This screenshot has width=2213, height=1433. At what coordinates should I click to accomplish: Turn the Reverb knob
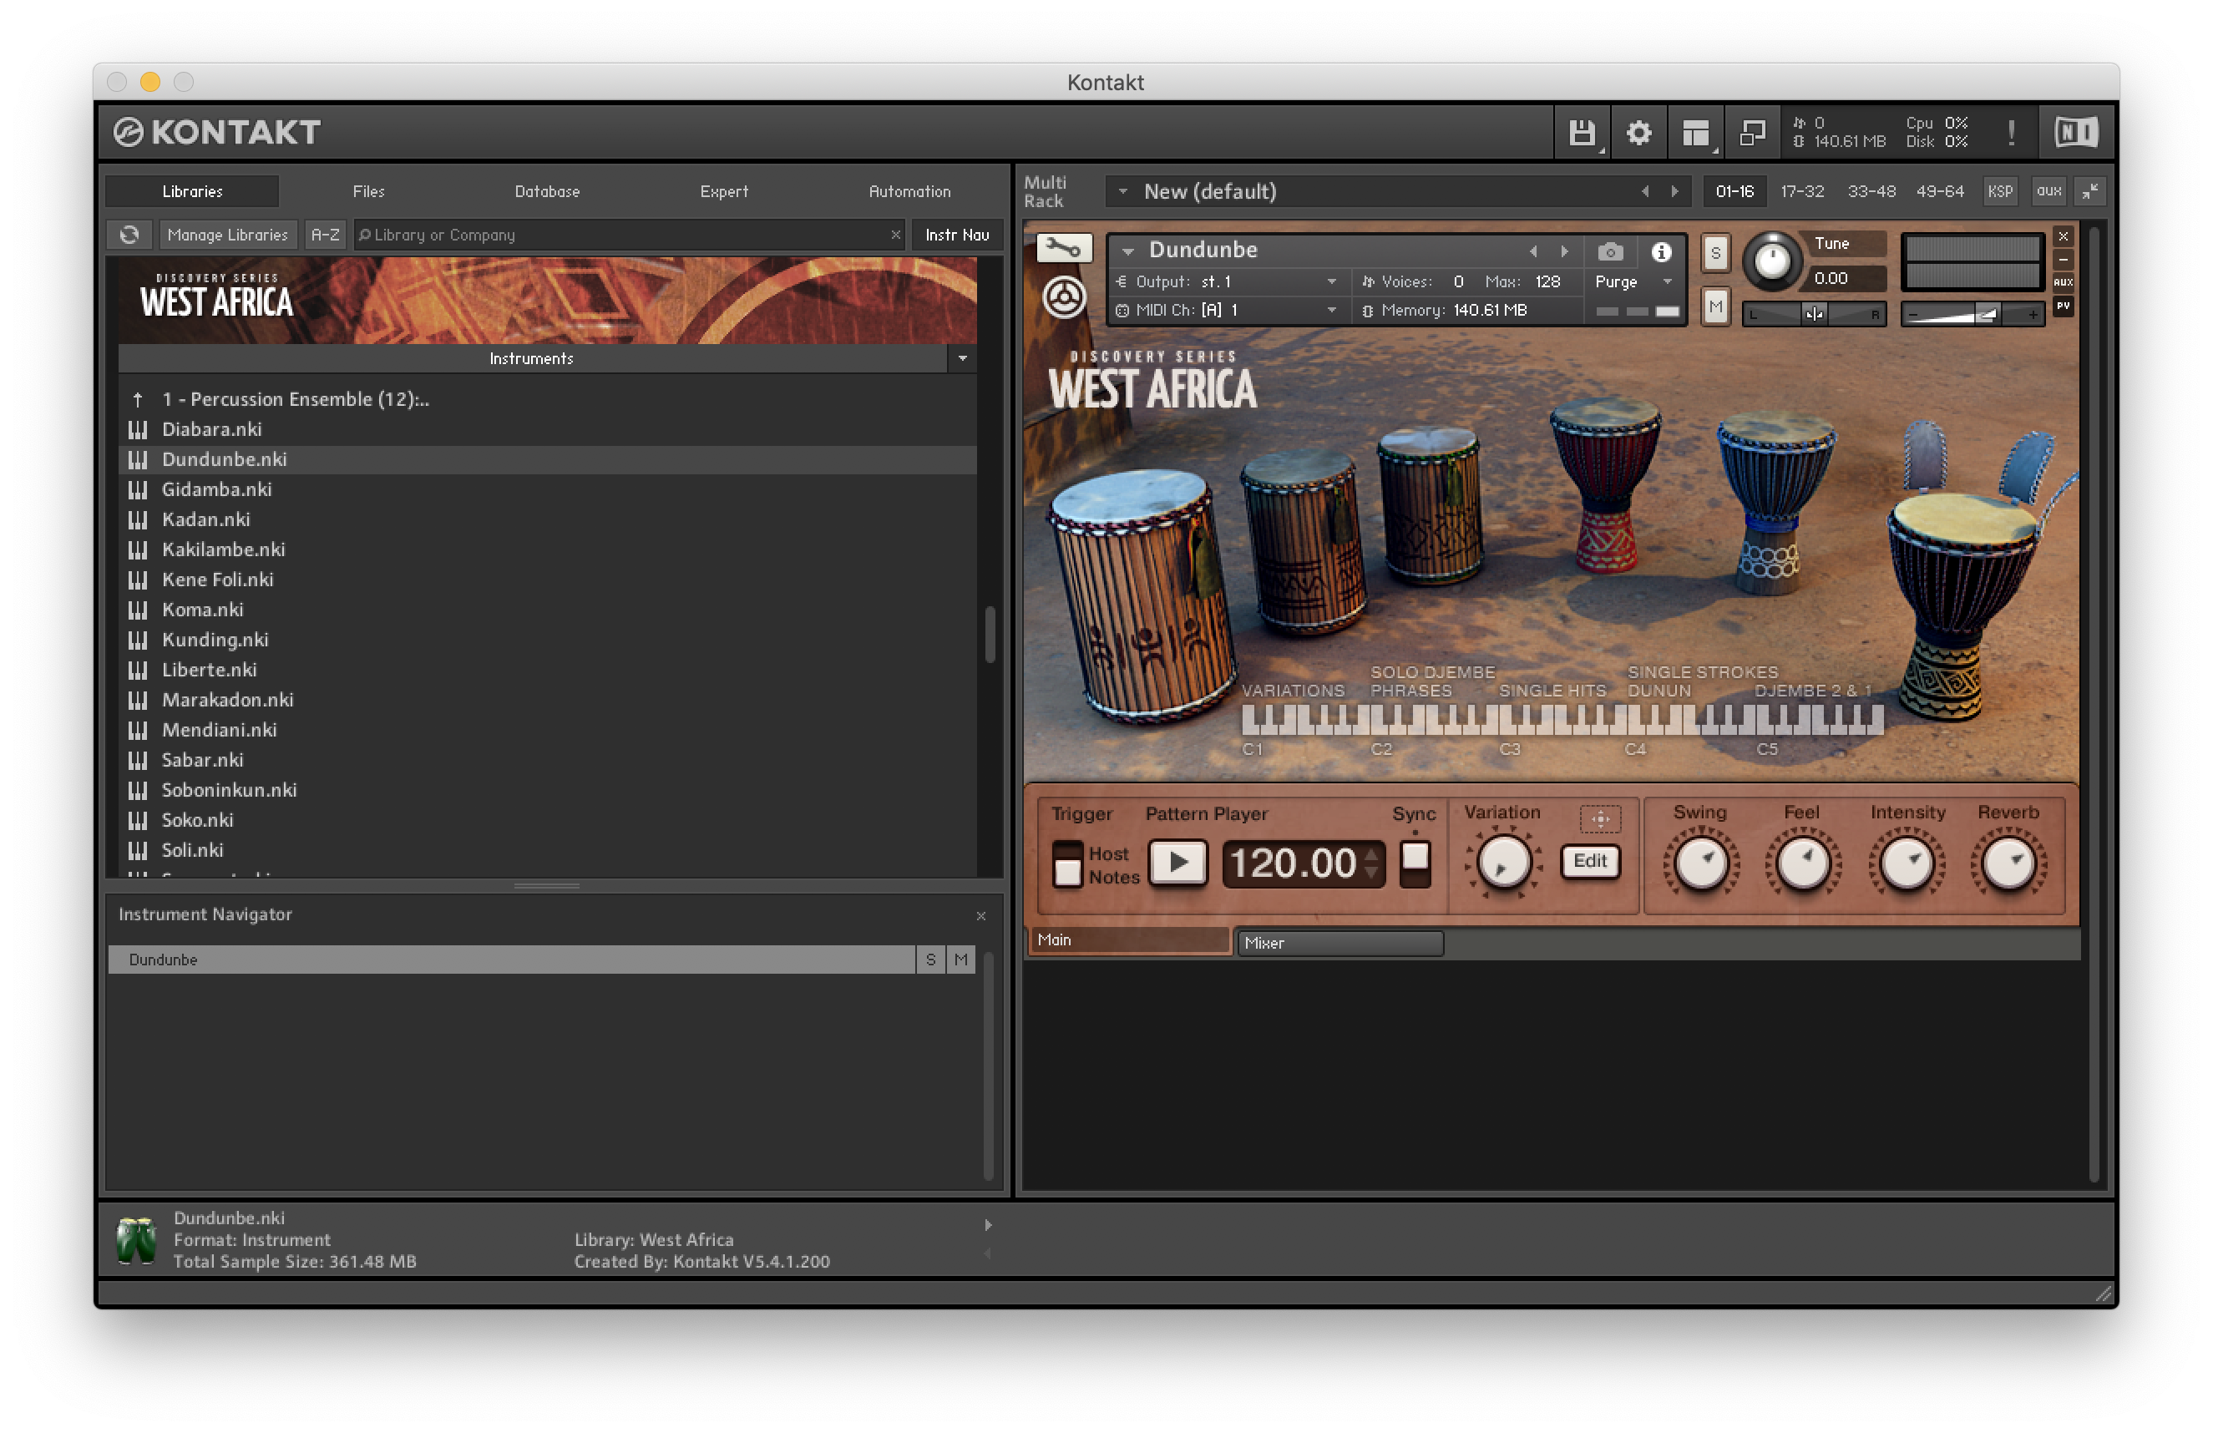tap(2008, 863)
